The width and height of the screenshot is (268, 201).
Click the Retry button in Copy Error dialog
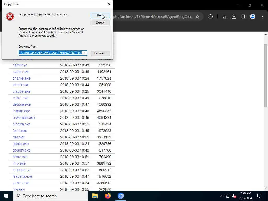100,15
